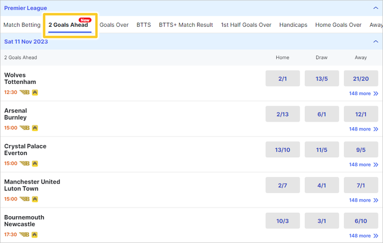Choose the Arsenal Burnley draw at 6/1
The width and height of the screenshot is (383, 243).
(321, 114)
